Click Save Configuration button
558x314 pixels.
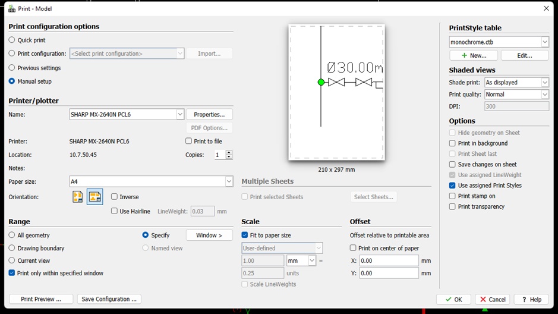[x=109, y=299]
